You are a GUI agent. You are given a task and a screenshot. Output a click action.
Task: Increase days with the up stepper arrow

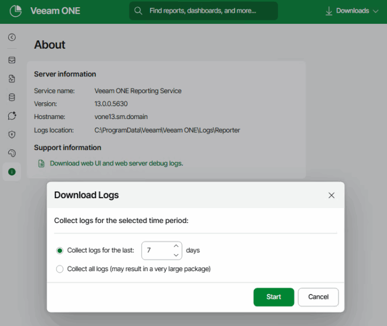[x=176, y=246]
